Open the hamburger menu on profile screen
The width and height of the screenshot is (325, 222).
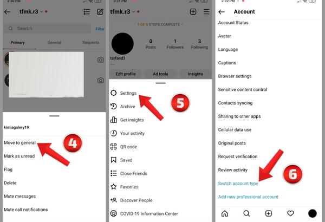[x=206, y=11]
